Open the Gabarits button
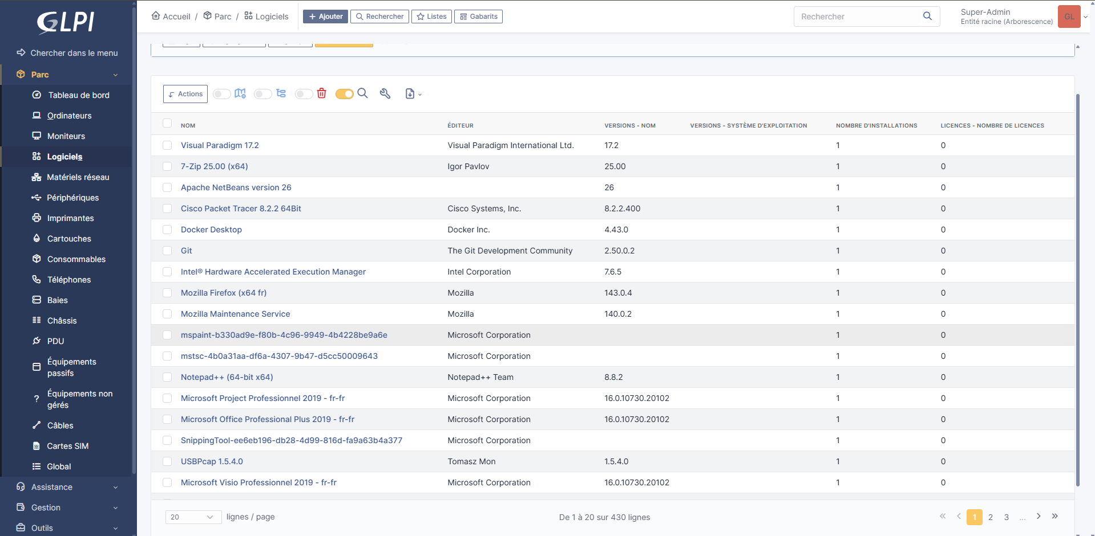This screenshot has width=1095, height=536. 478,17
